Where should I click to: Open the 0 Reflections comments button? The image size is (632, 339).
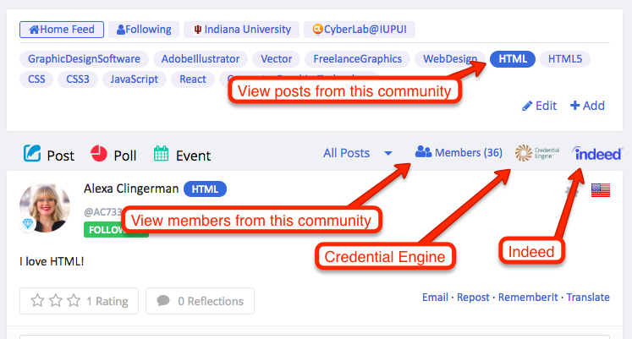200,301
